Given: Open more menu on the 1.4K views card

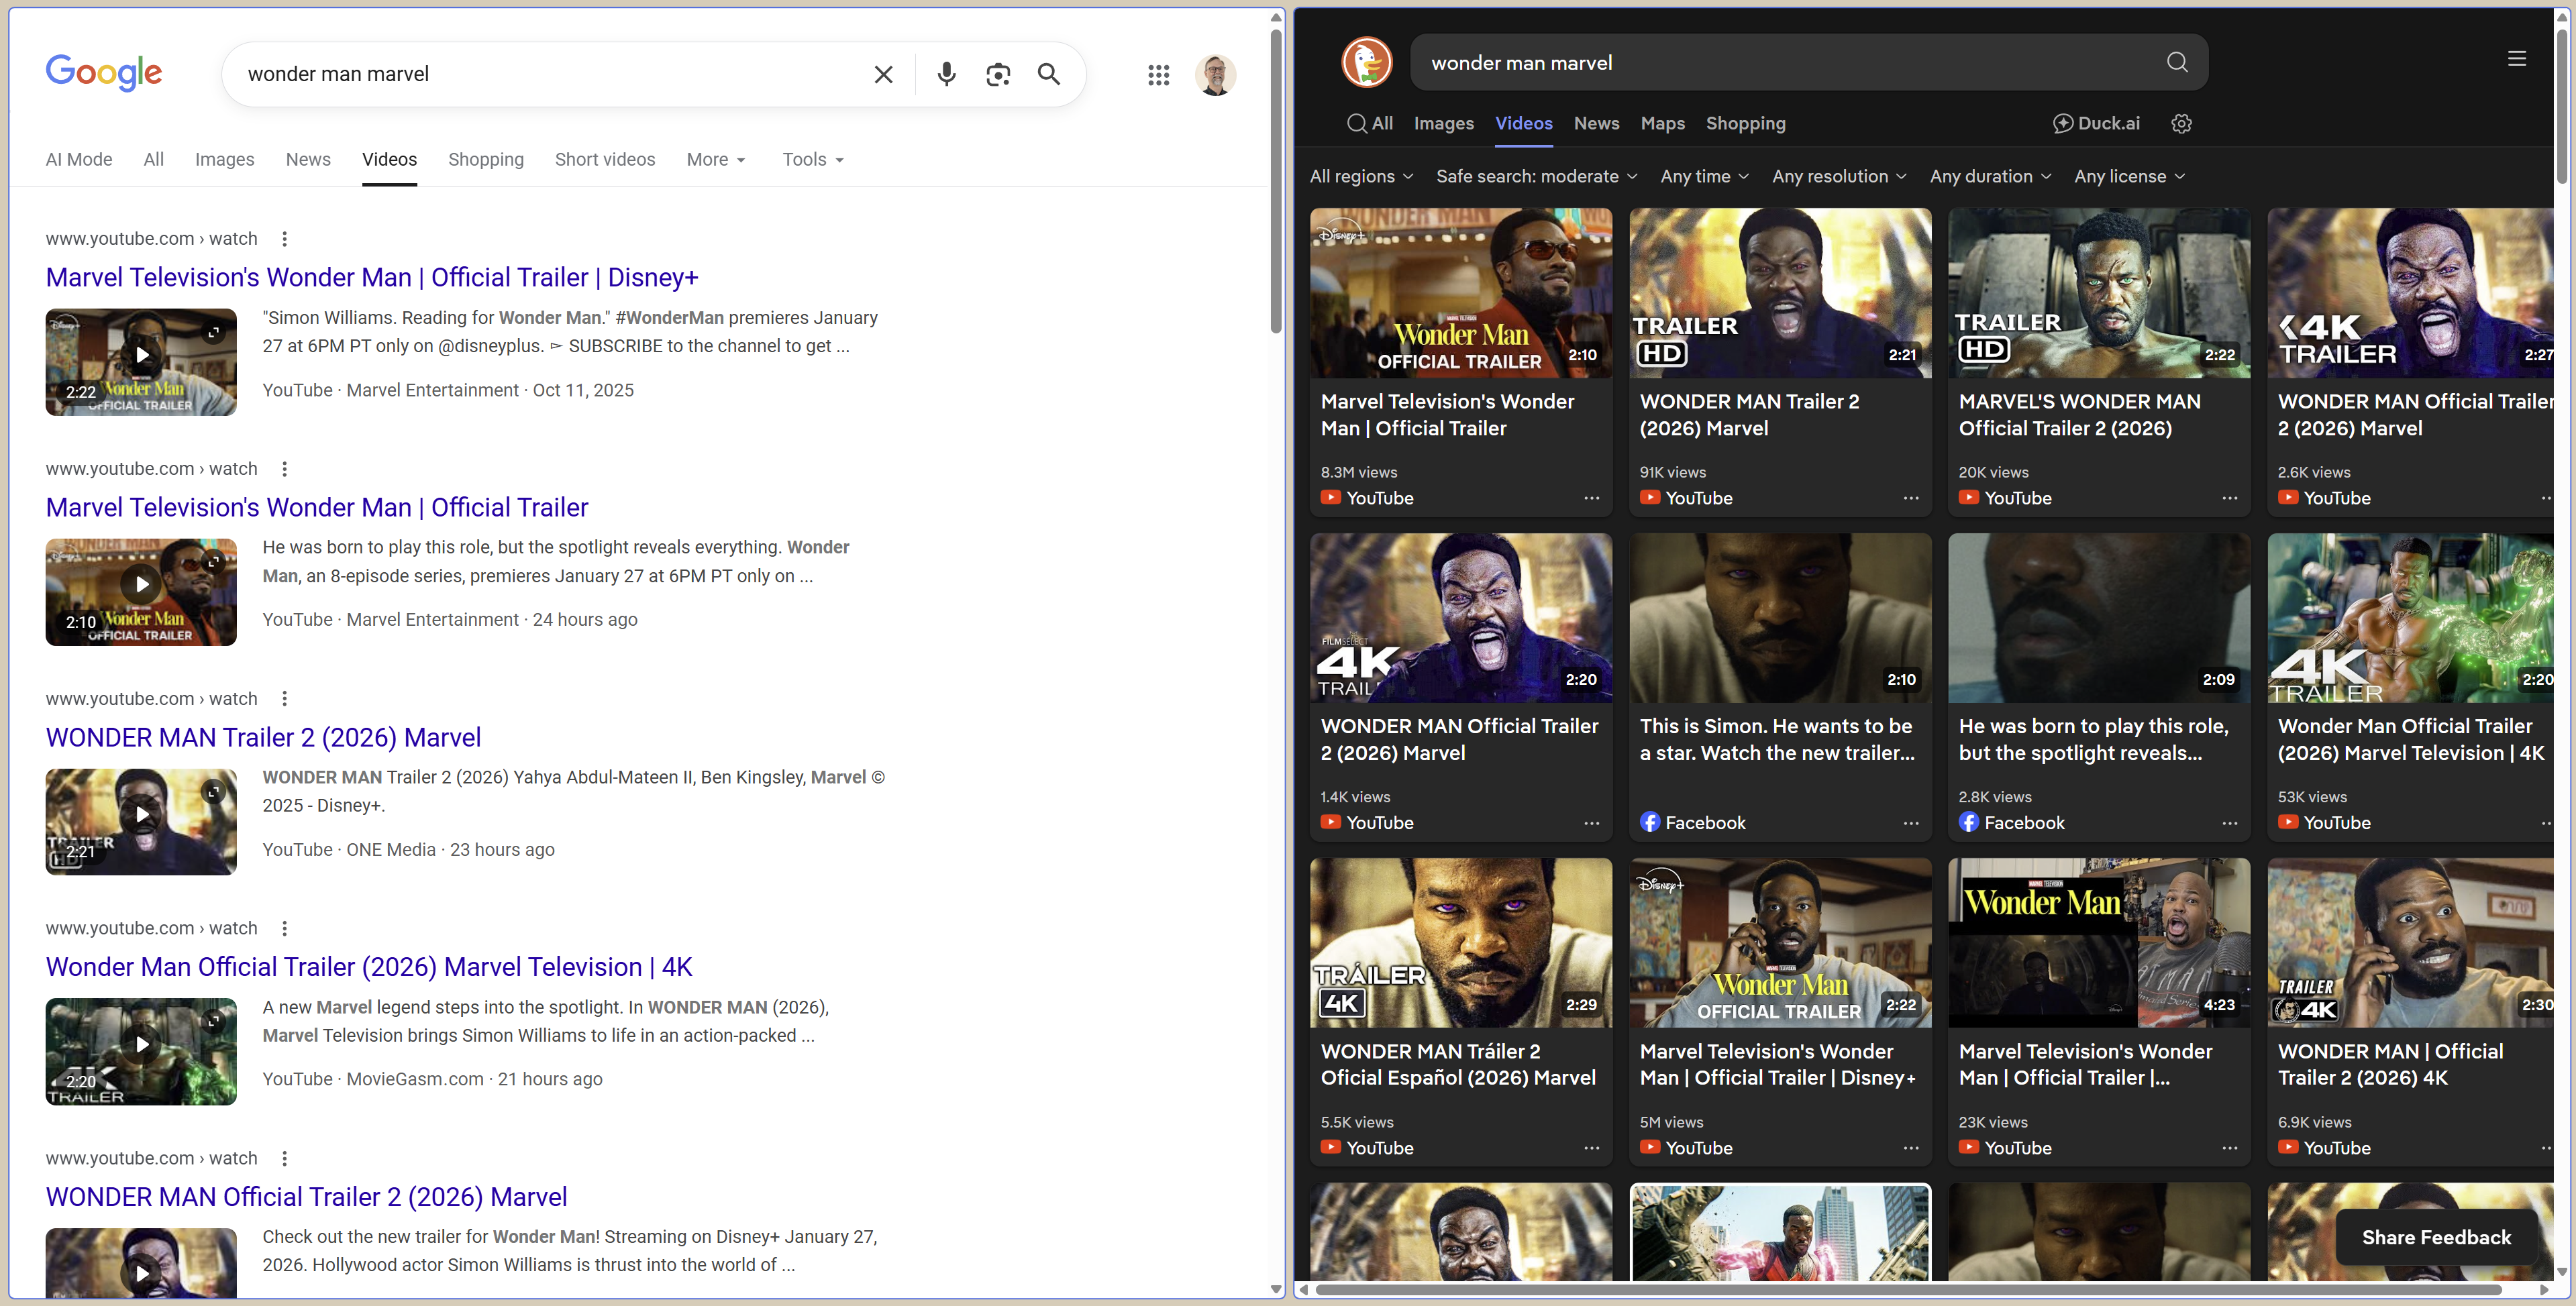Looking at the screenshot, I should [x=1591, y=823].
